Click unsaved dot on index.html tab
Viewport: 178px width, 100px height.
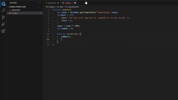[58, 3]
